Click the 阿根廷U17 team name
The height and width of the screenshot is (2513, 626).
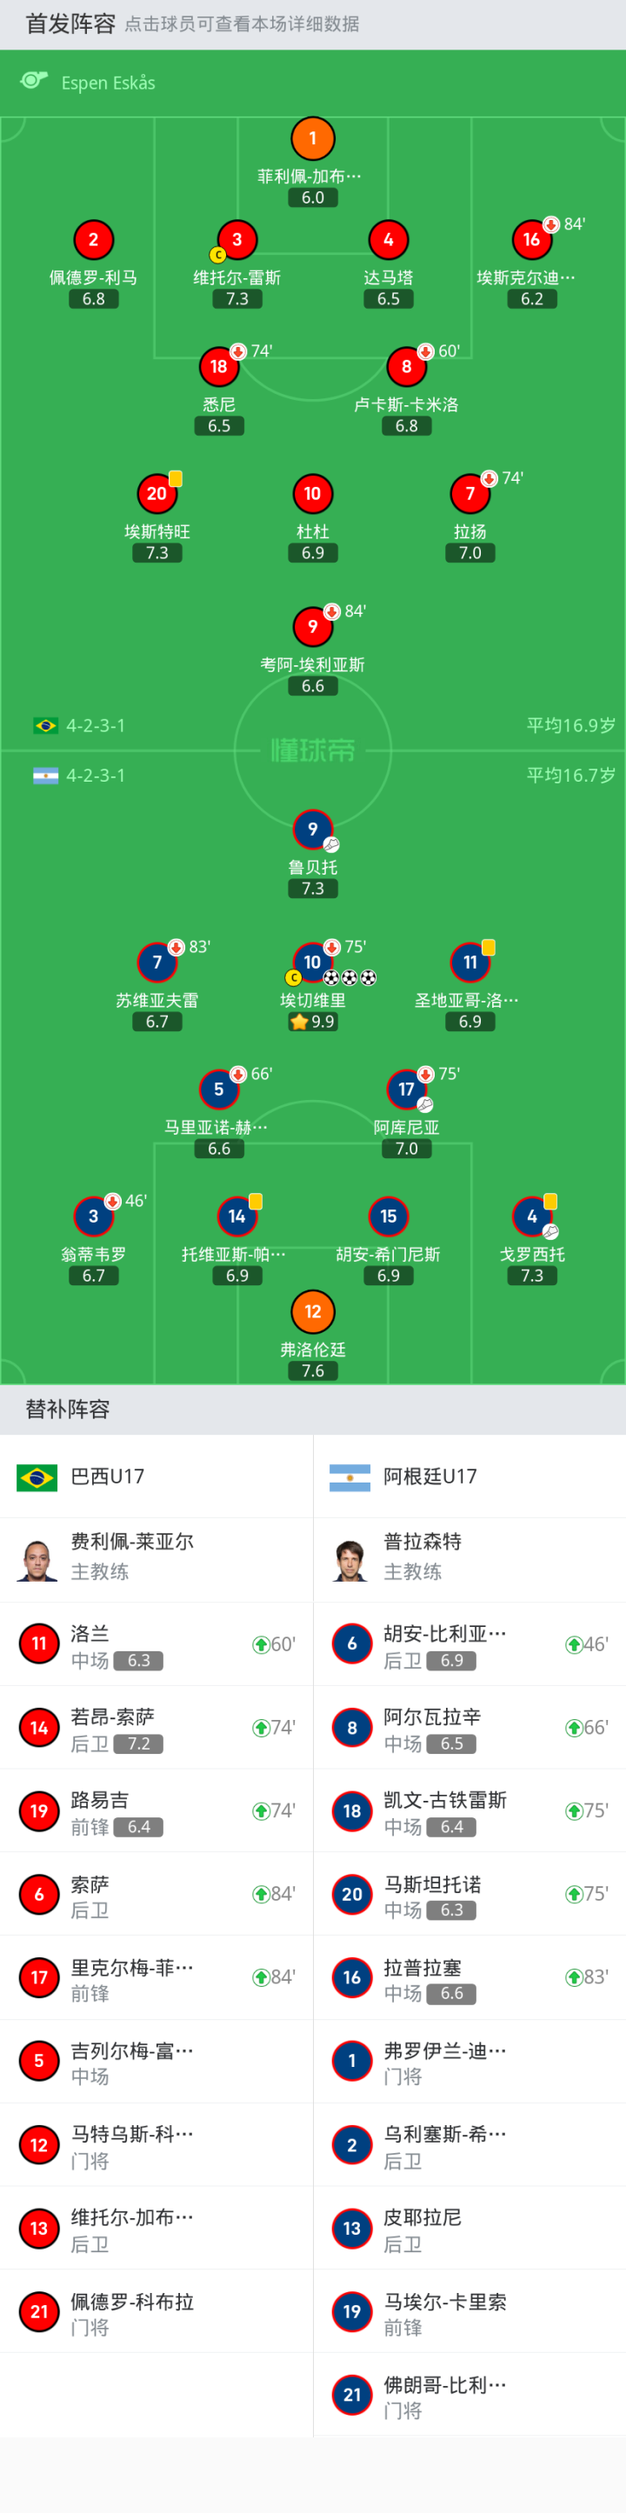click(x=430, y=1476)
